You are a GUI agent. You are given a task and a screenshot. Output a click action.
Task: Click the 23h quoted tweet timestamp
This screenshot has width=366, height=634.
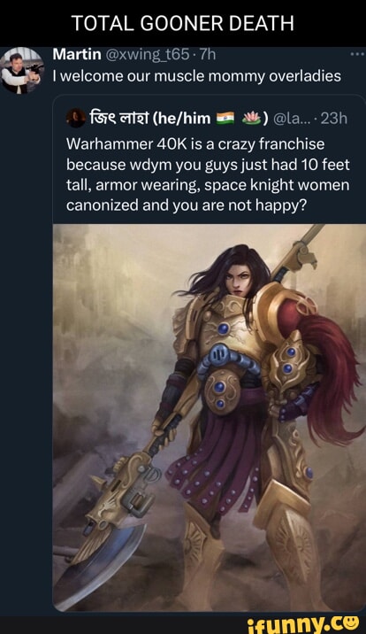pyautogui.click(x=333, y=118)
